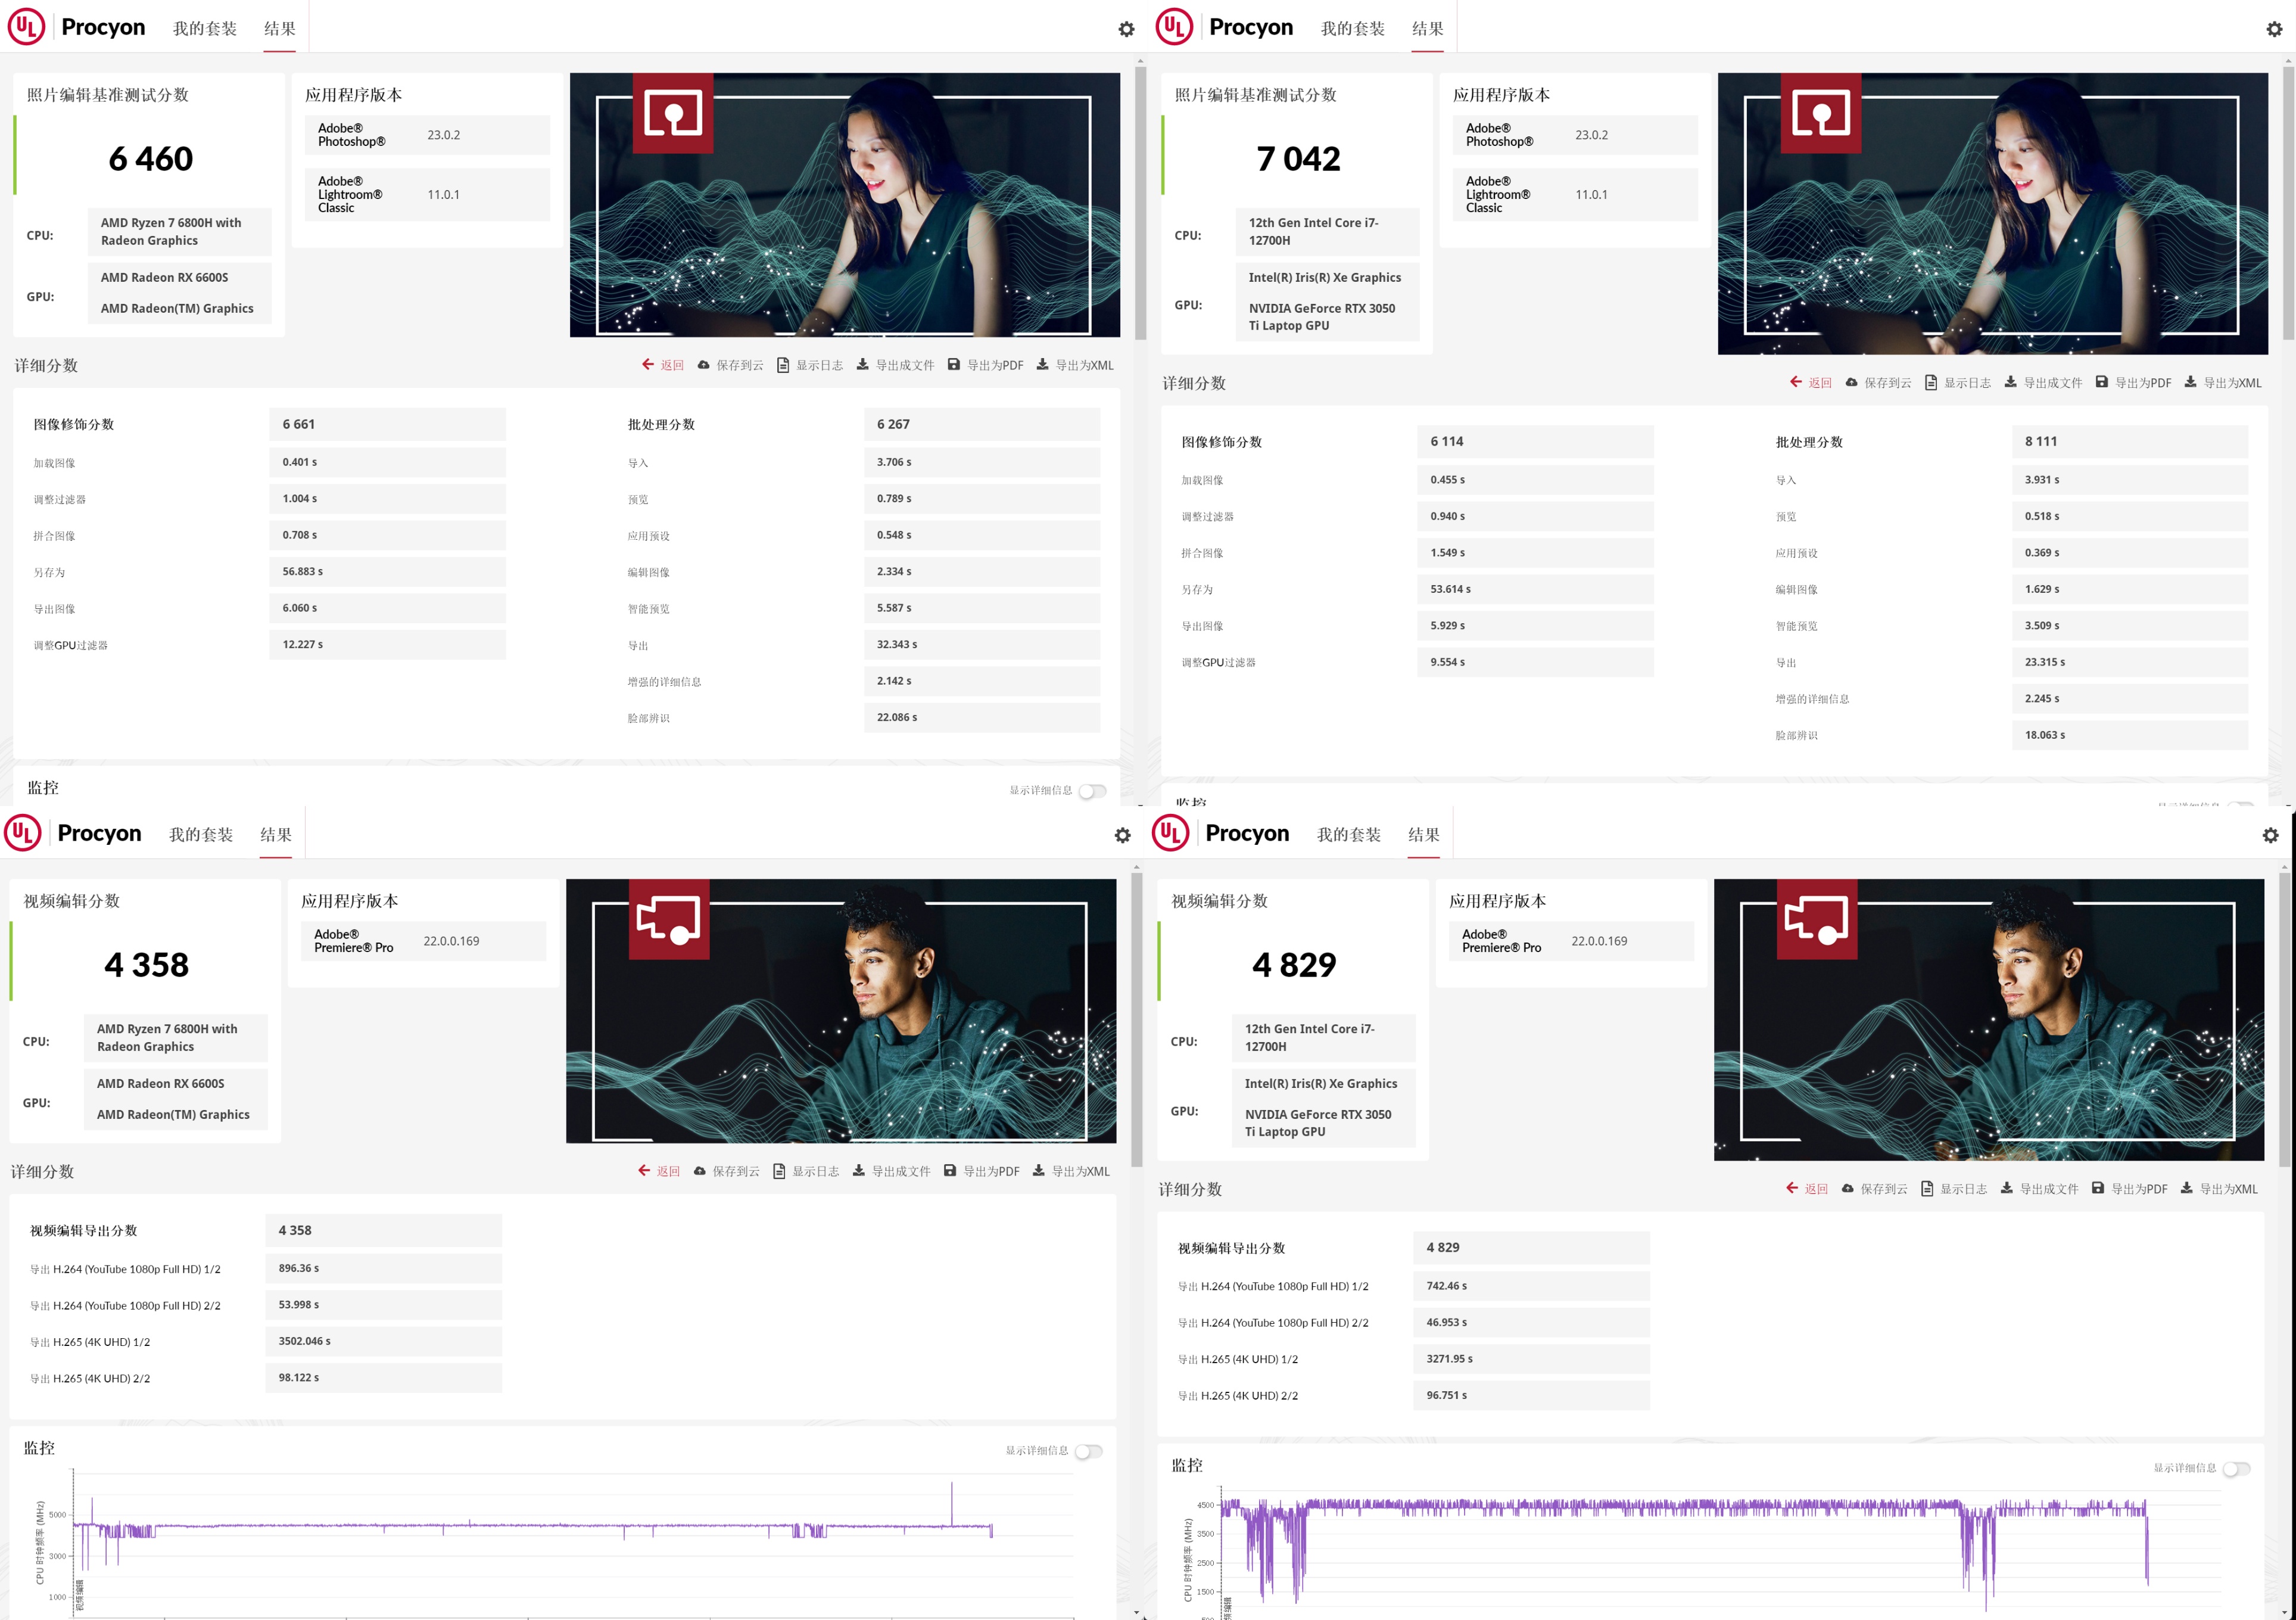
Task: Click photo benchmark banner image in 7 042 window
Action: click(1992, 213)
